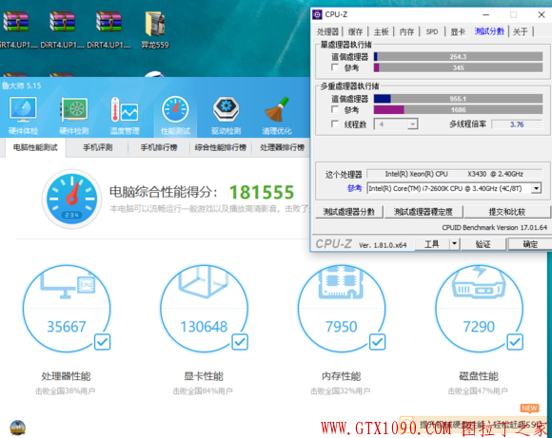This screenshot has width=552, height=438.
Task: Click processor score 35667
Action: 67,327
